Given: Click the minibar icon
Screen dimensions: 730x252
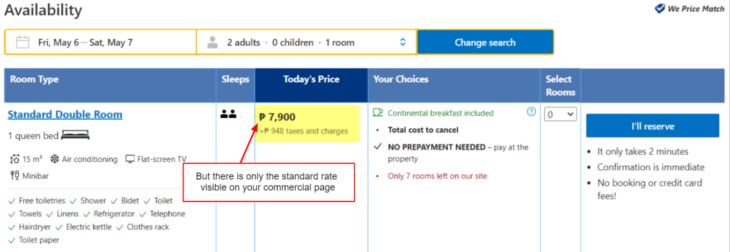Looking at the screenshot, I should [x=14, y=176].
